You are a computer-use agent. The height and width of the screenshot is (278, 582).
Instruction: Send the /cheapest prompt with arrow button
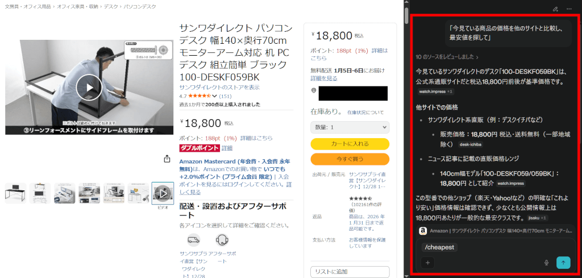click(563, 263)
